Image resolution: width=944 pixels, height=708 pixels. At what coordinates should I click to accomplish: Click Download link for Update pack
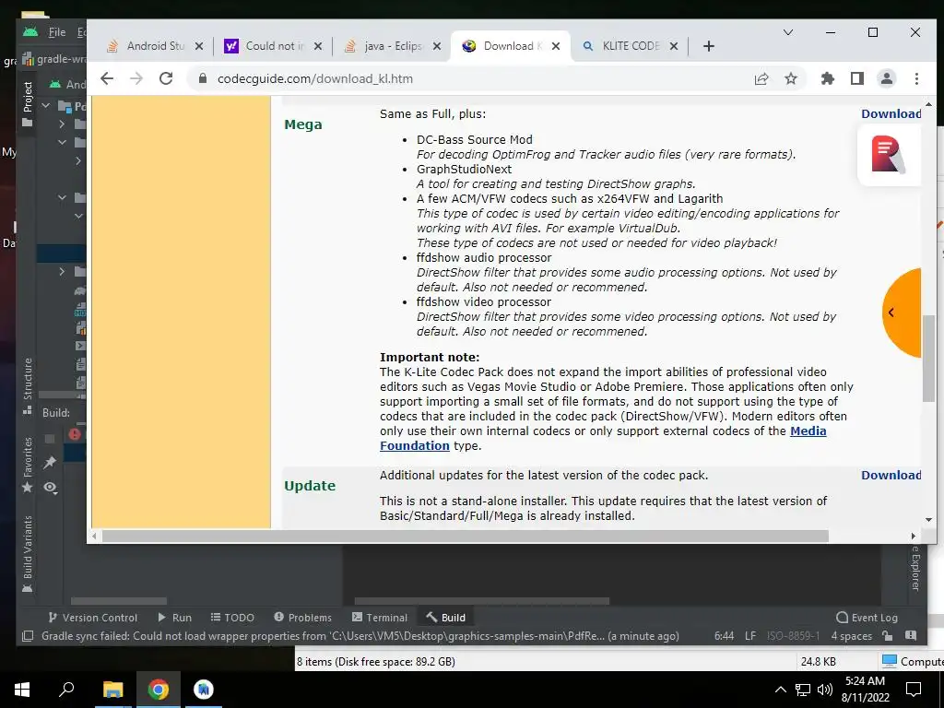pyautogui.click(x=891, y=475)
